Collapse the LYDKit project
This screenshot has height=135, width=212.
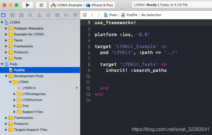coord(2,22)
